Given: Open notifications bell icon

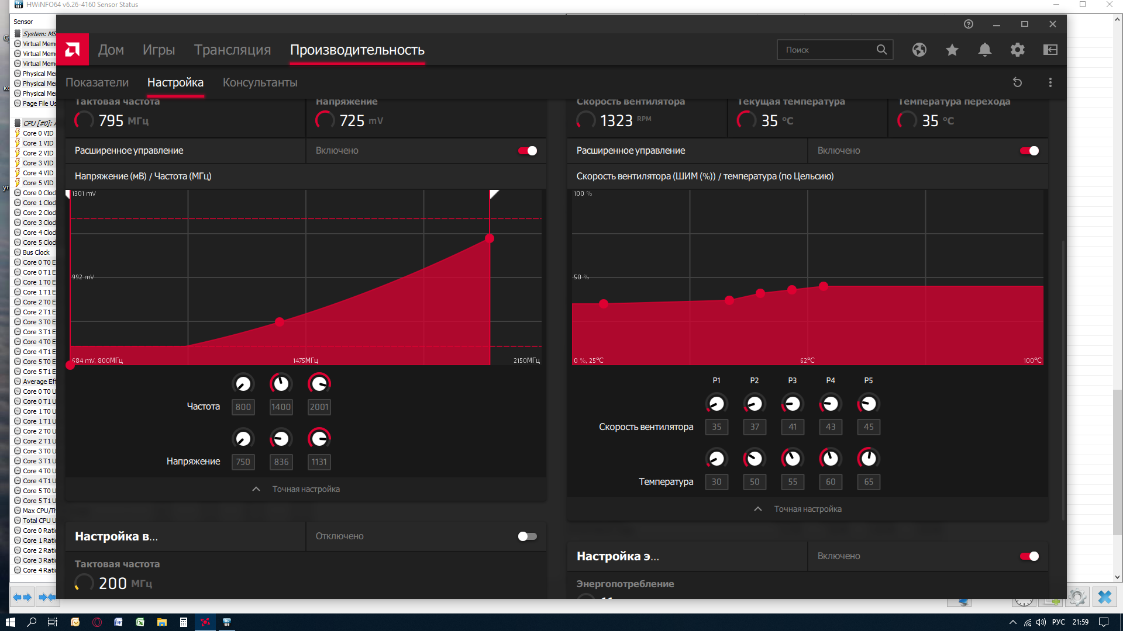Looking at the screenshot, I should pyautogui.click(x=984, y=50).
